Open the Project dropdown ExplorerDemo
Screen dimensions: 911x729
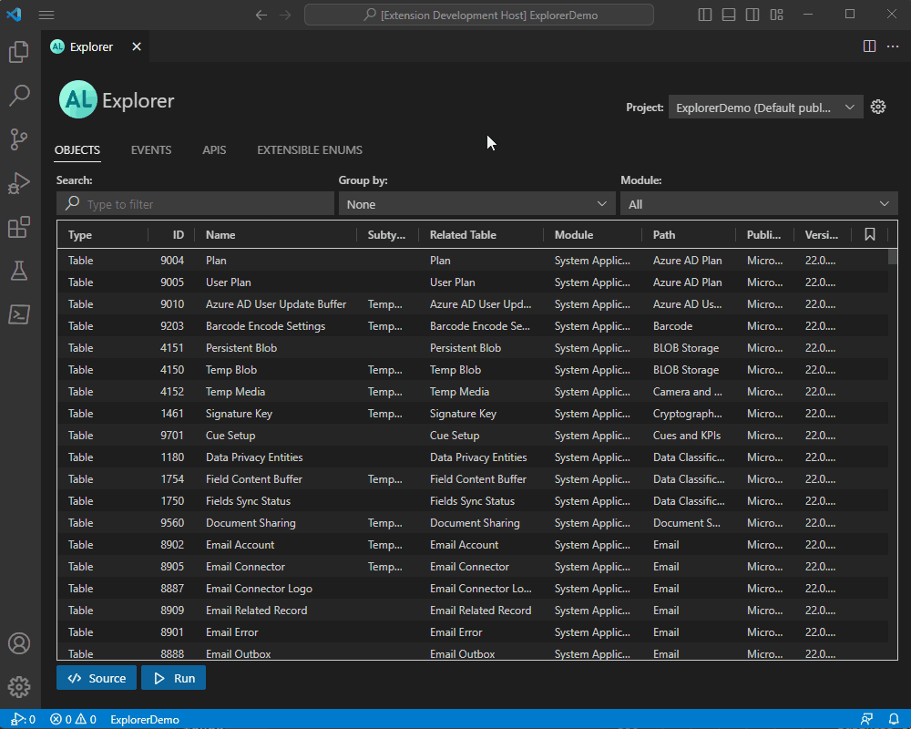click(x=765, y=108)
